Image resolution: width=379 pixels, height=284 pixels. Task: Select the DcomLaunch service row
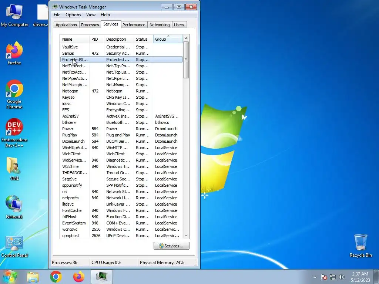121,141
